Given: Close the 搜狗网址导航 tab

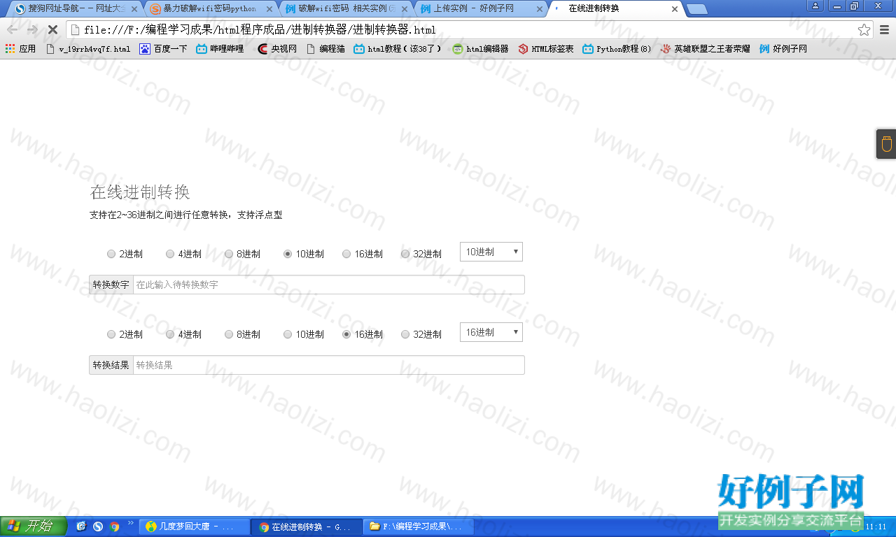Looking at the screenshot, I should [x=134, y=9].
